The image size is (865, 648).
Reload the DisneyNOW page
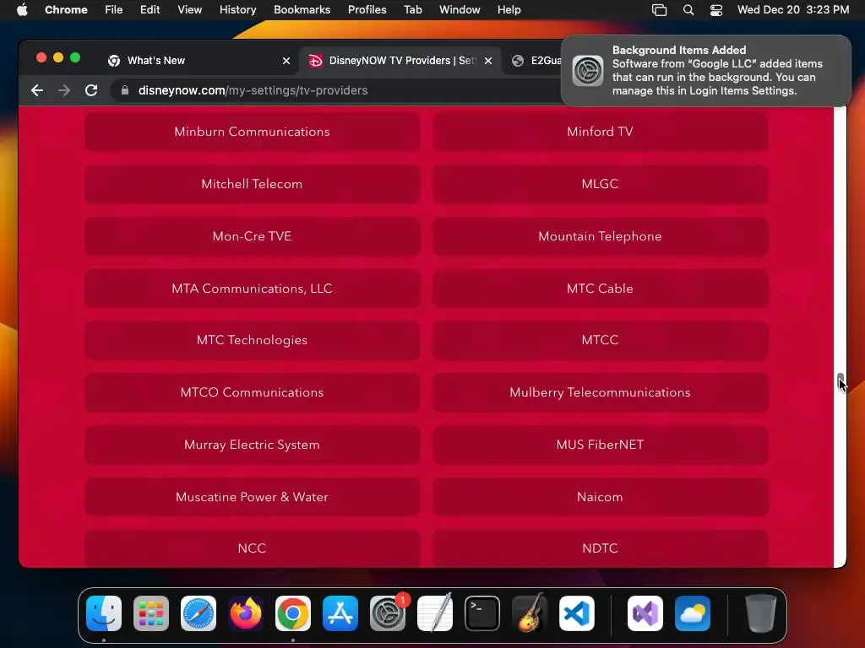coord(91,90)
